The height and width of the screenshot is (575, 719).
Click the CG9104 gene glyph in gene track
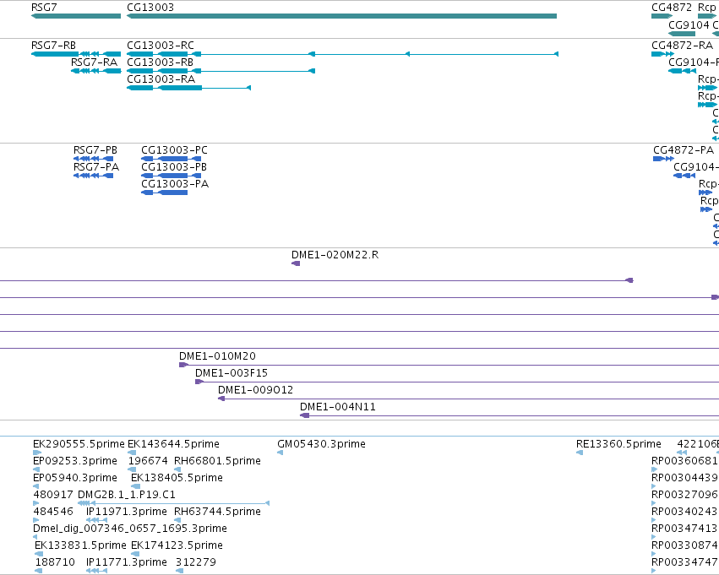click(x=682, y=34)
